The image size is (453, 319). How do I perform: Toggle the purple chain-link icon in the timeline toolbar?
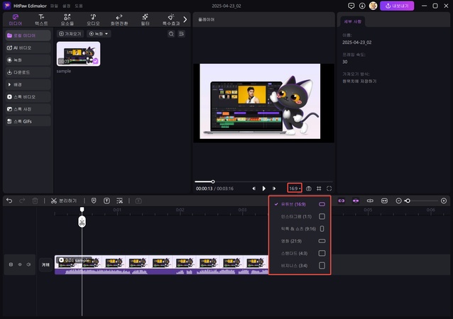(x=342, y=201)
